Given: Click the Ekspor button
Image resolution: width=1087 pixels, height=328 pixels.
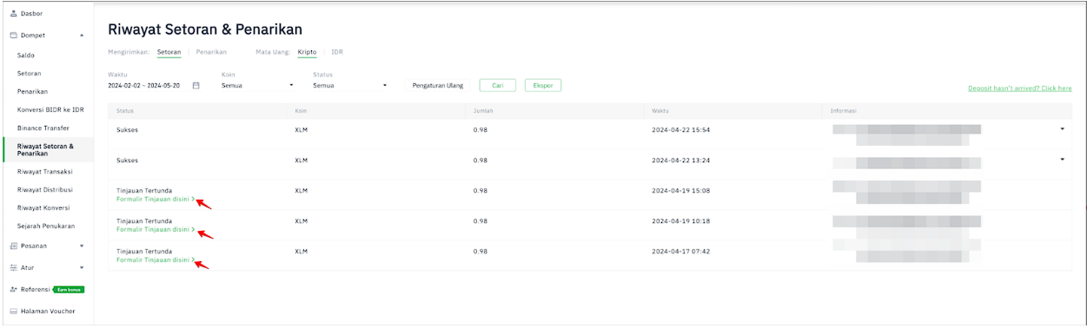Looking at the screenshot, I should pyautogui.click(x=543, y=85).
